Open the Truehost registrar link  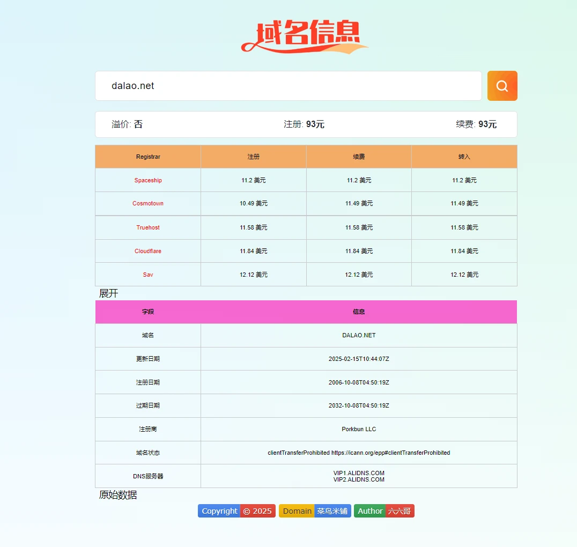coord(148,227)
